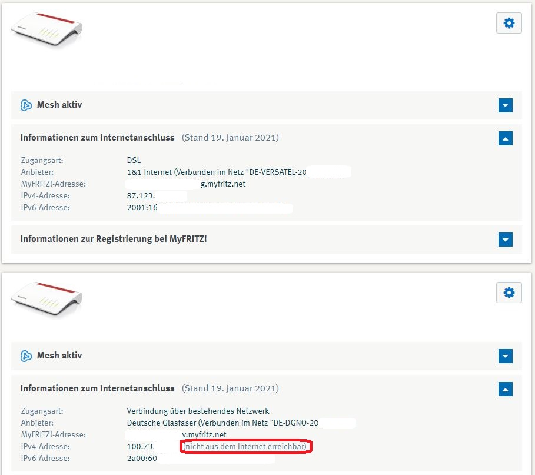The height and width of the screenshot is (475, 535).
Task: Click the second 'Informationen zum Internetanschluss' heading
Action: pyautogui.click(x=97, y=388)
